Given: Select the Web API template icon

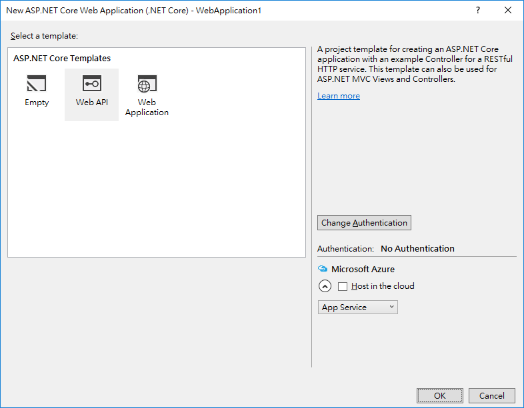Looking at the screenshot, I should click(92, 83).
